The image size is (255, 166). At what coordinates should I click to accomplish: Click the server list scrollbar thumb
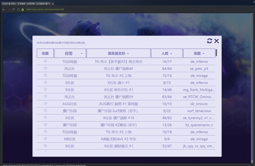(216, 53)
